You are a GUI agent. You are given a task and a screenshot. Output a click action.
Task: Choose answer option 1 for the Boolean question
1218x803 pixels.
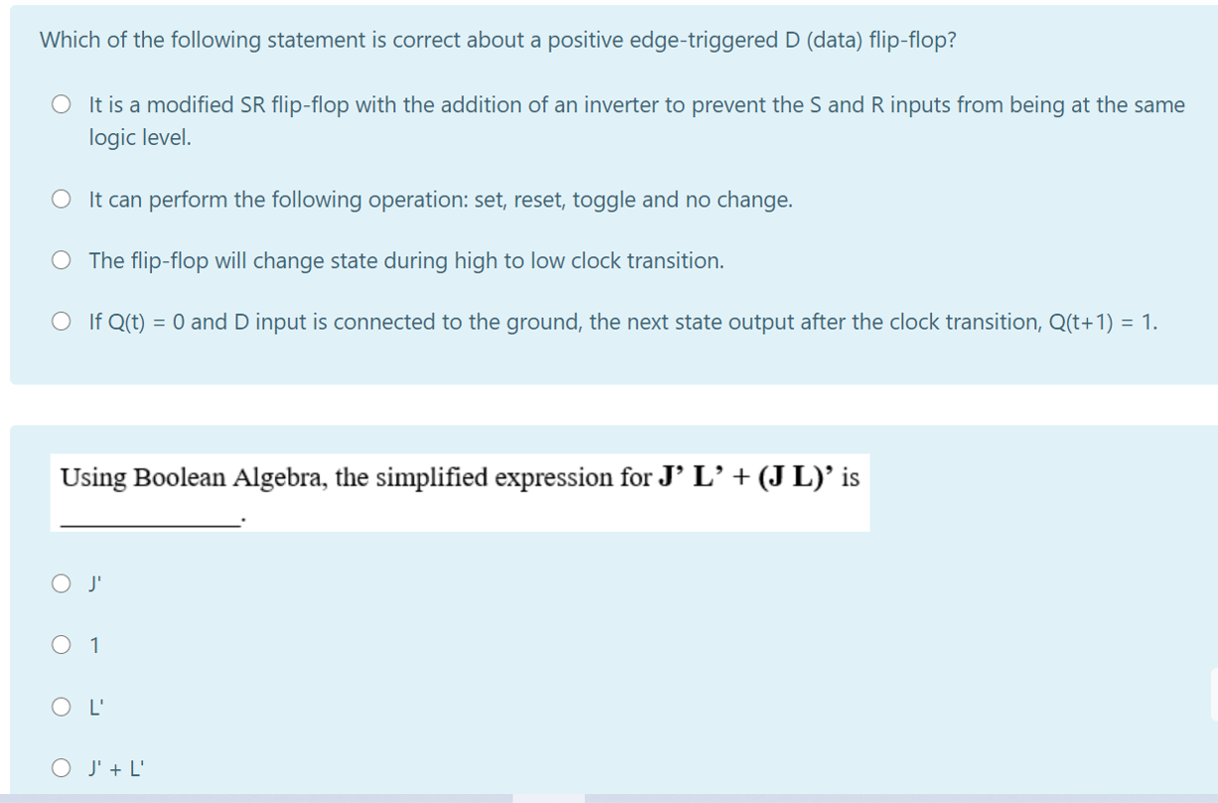(61, 645)
